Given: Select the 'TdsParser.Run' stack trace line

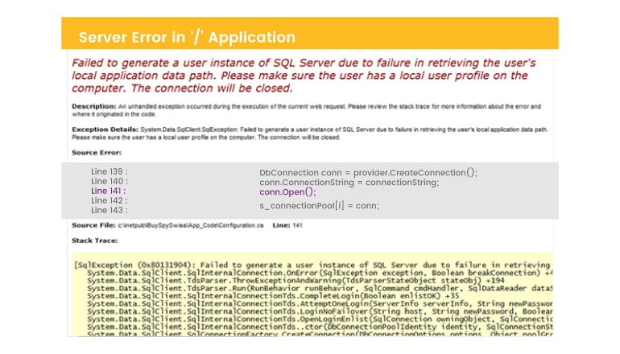Looking at the screenshot, I should pyautogui.click(x=320, y=288).
